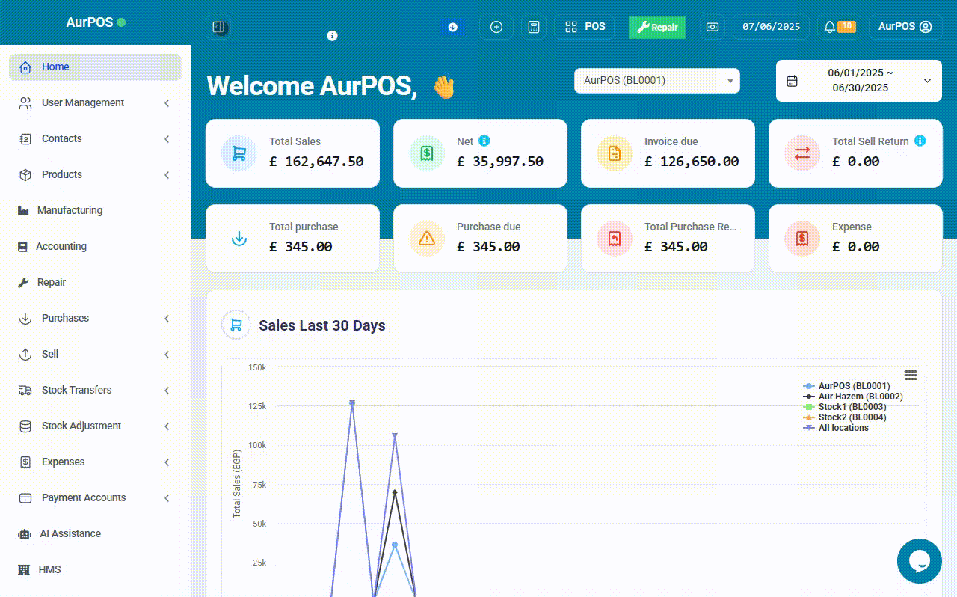The height and width of the screenshot is (597, 957).
Task: Click the Expense card receipt icon
Action: click(x=802, y=239)
